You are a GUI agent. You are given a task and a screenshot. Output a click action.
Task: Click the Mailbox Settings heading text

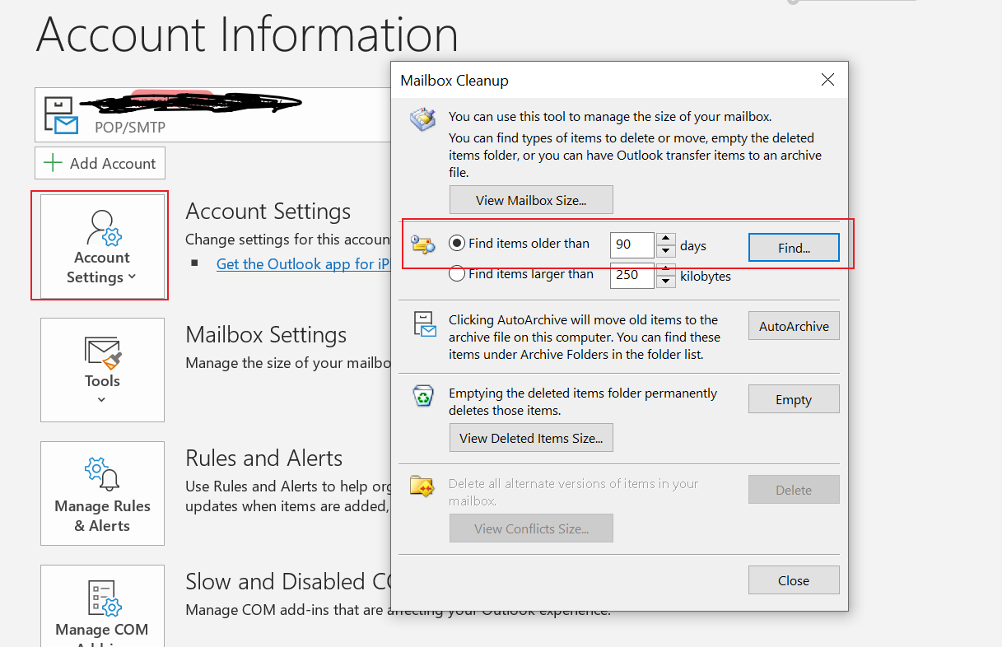(x=266, y=335)
